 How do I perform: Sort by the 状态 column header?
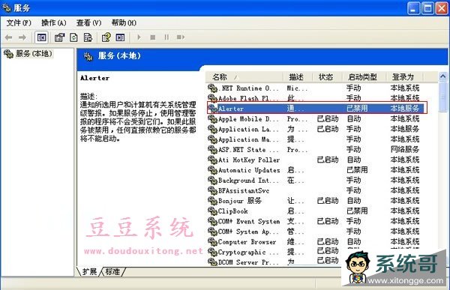coord(328,77)
